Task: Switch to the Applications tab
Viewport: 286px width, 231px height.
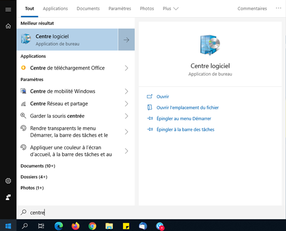Action: (55, 8)
